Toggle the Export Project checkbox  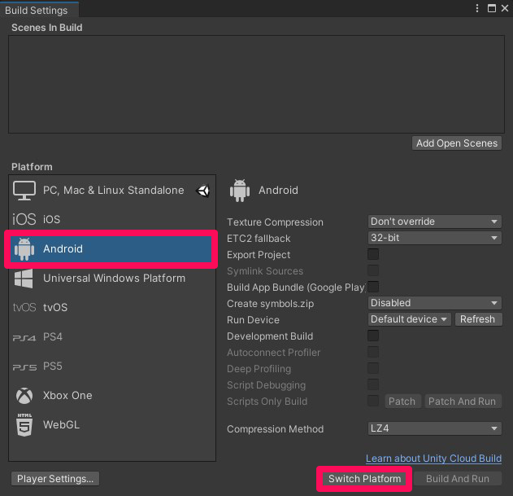point(373,254)
